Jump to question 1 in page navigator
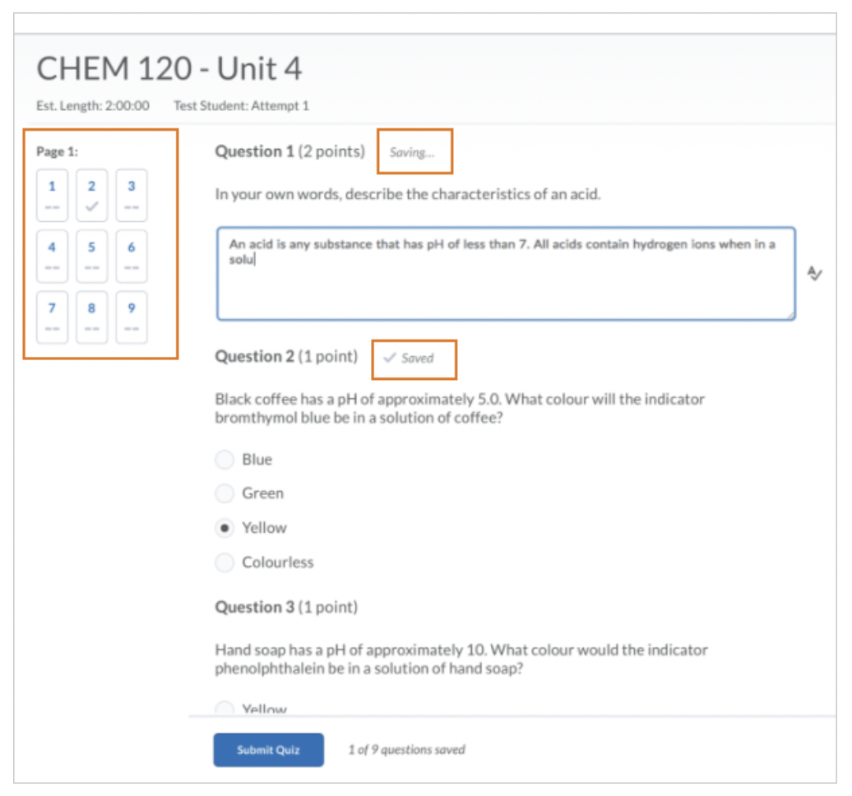Screen dimensions: 852x796 coord(52,196)
